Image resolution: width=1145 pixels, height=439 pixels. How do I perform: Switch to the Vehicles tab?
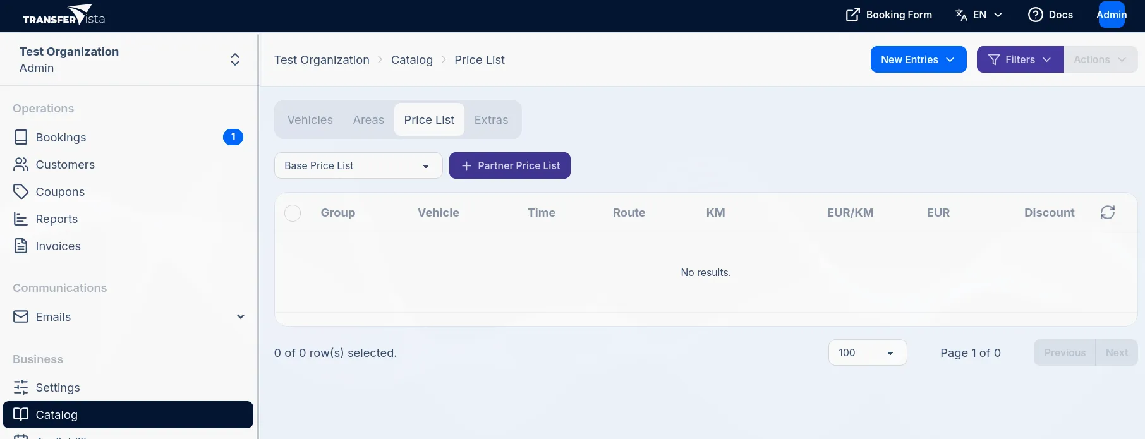click(310, 119)
